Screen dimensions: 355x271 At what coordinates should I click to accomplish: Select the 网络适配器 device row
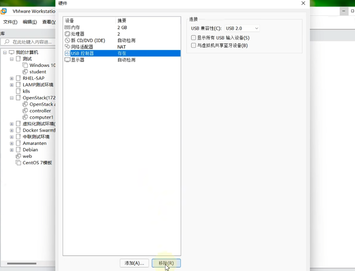coord(122,47)
